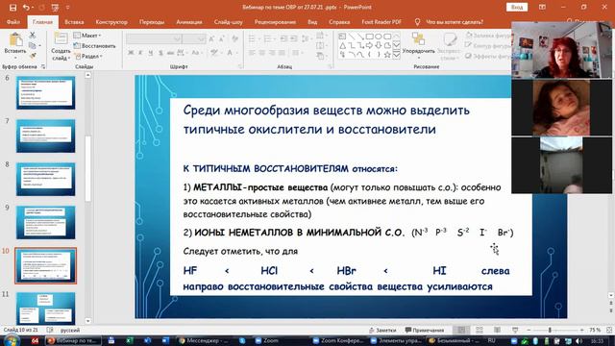615x346 pixels.
Task: Select the oval shape in gallery
Action: (x=378, y=37)
